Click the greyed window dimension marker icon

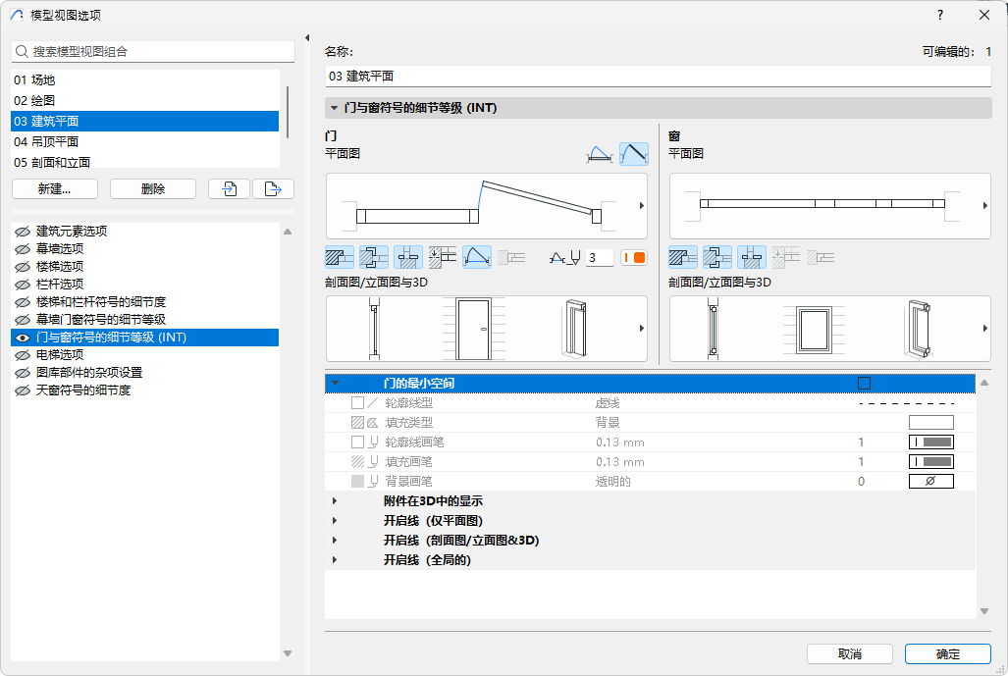click(785, 258)
